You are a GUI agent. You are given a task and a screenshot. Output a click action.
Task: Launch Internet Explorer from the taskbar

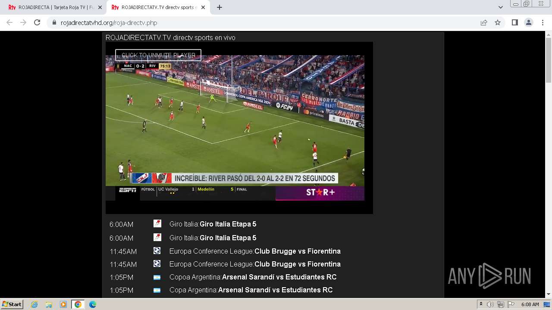[34, 304]
